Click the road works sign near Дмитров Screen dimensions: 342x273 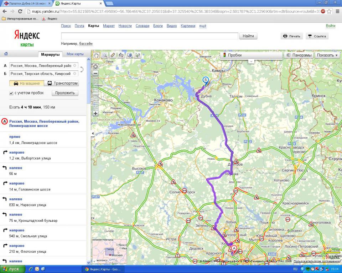click(x=236, y=161)
